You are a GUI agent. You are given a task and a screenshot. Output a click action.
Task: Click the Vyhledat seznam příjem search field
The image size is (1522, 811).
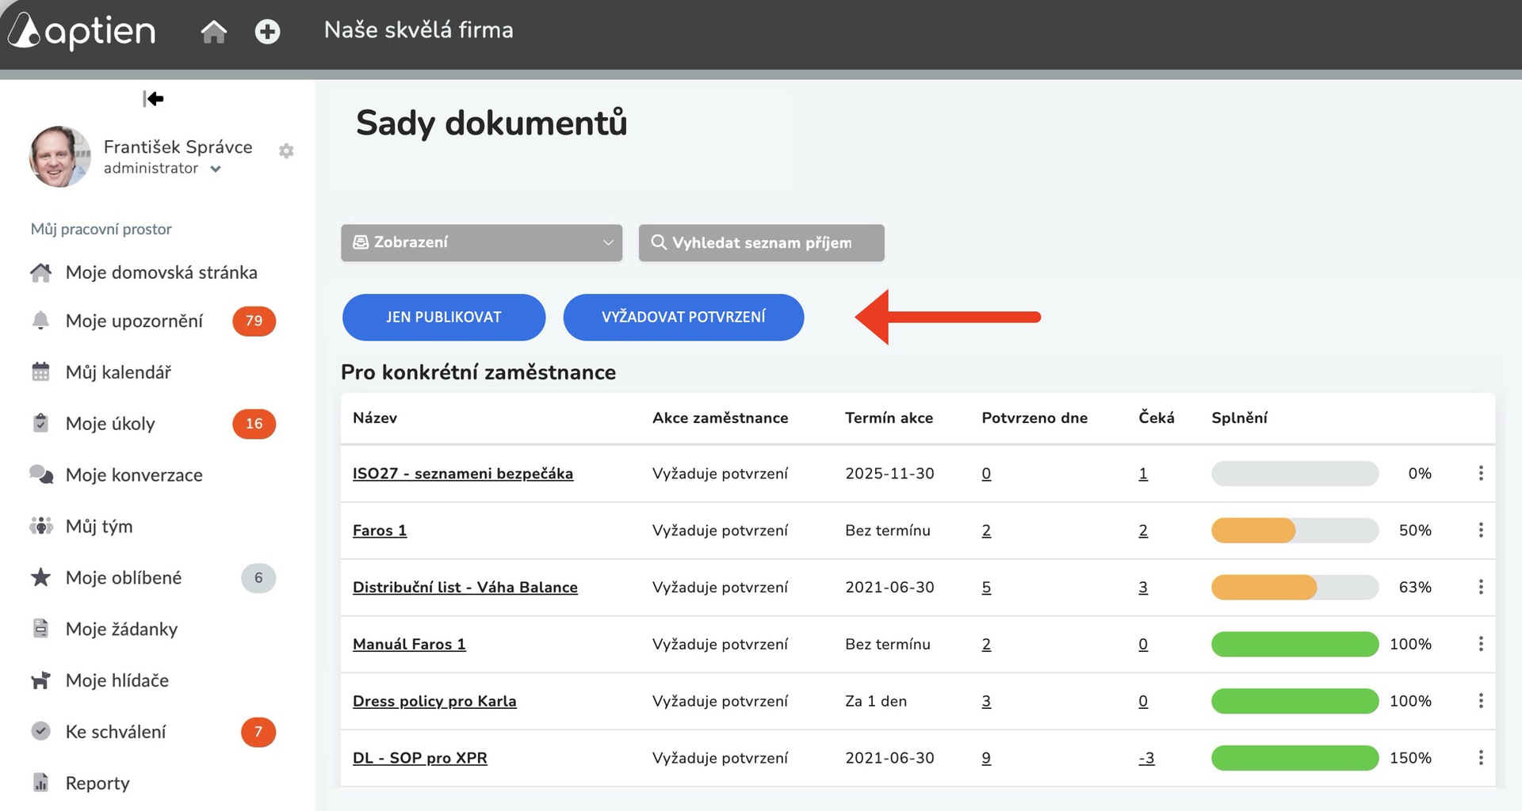coord(762,242)
